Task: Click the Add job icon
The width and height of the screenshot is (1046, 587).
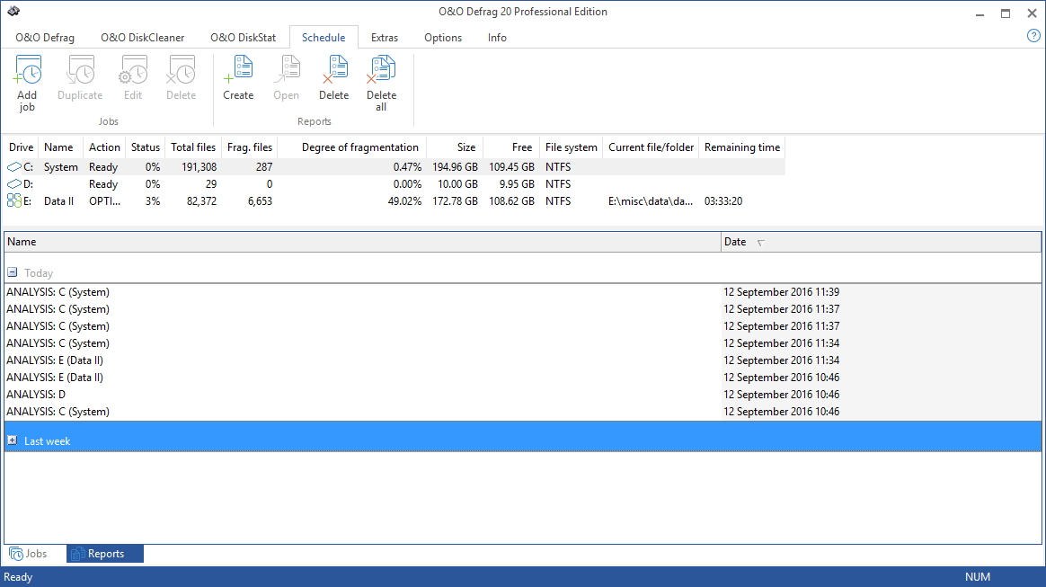Action: tap(27, 71)
